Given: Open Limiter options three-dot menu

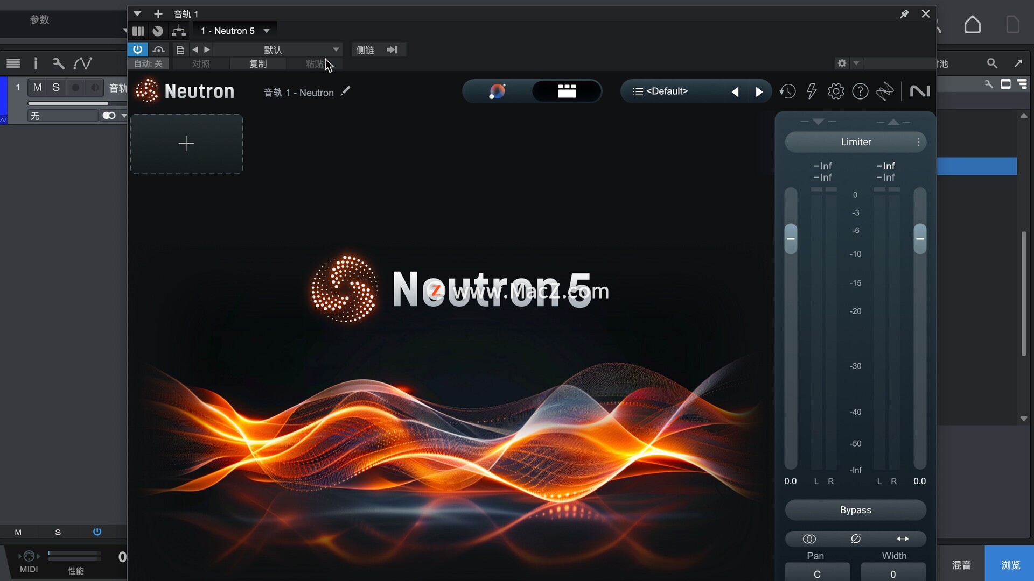Looking at the screenshot, I should (918, 142).
